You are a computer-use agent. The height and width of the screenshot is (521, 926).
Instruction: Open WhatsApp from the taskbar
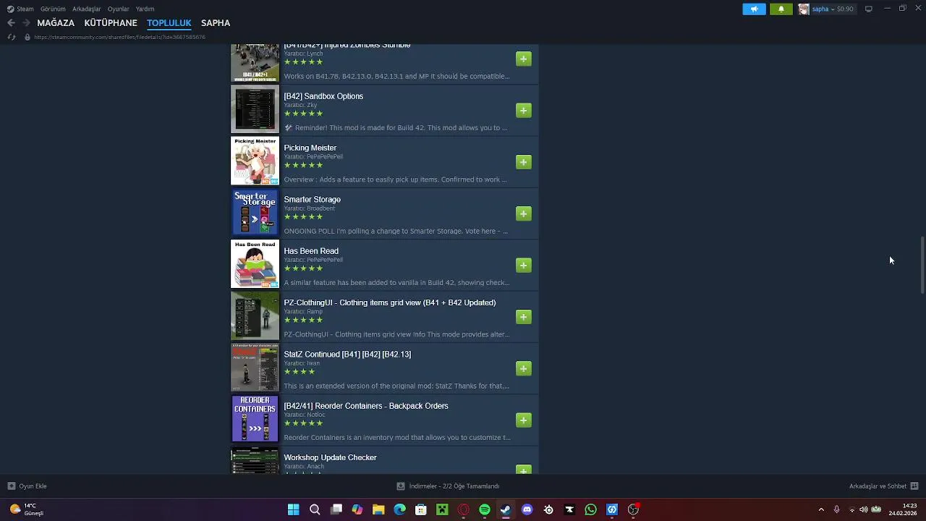point(590,509)
